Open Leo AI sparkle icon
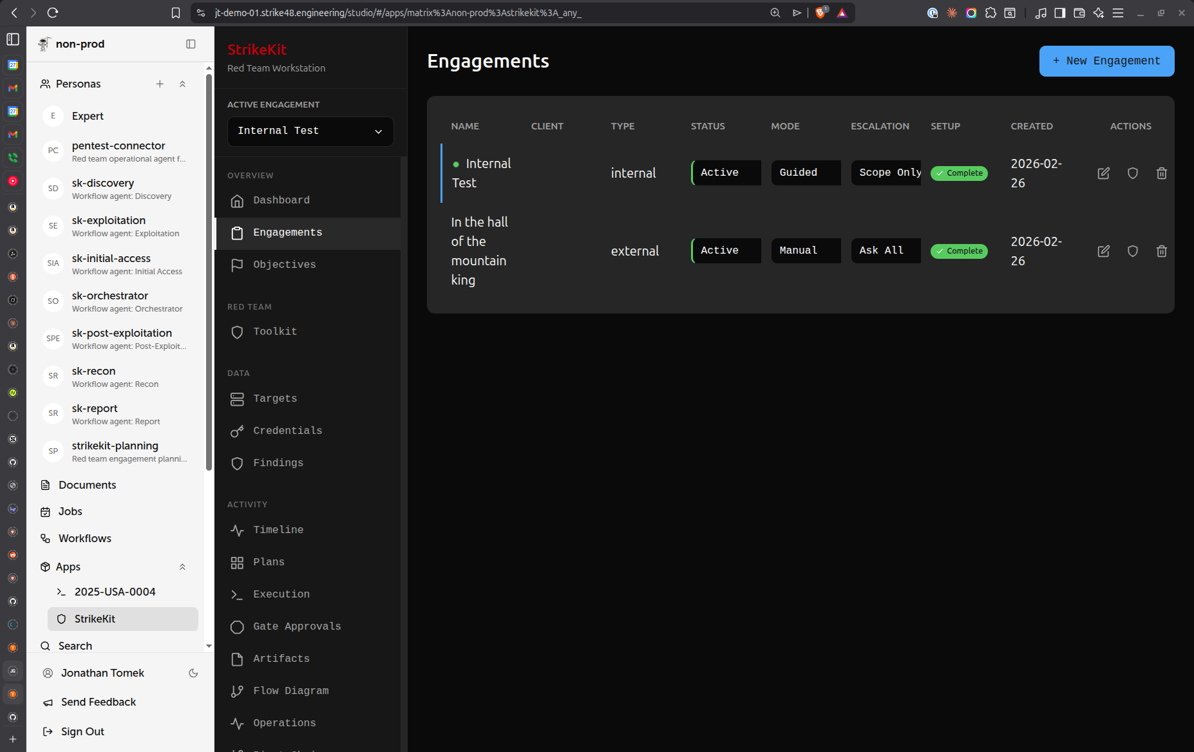Image resolution: width=1194 pixels, height=752 pixels. click(x=1099, y=13)
